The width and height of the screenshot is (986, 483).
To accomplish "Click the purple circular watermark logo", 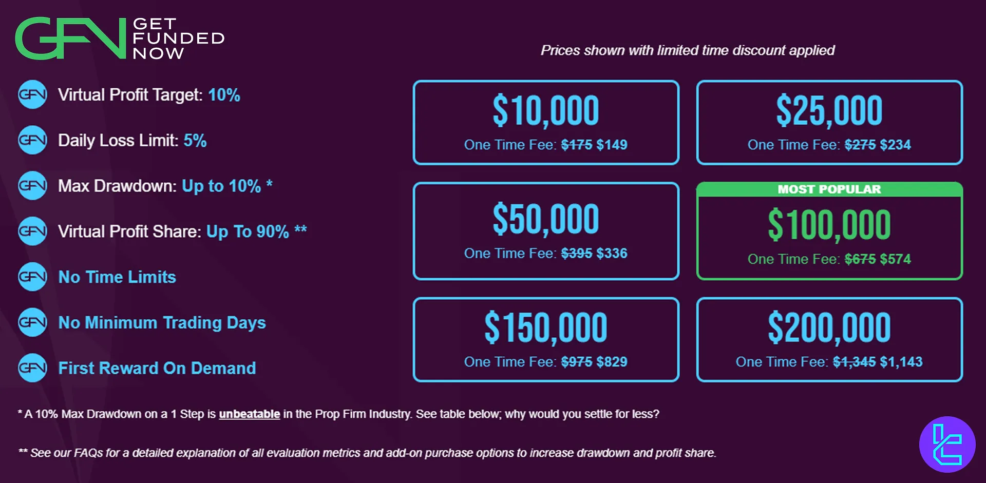I will point(947,445).
